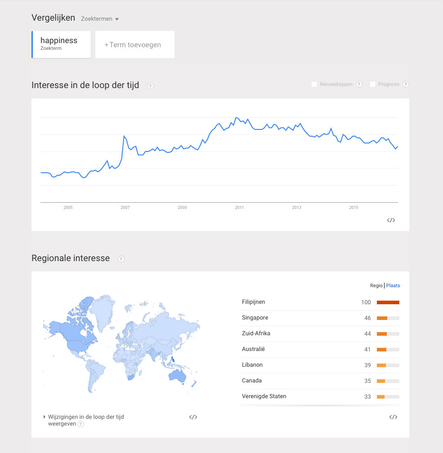The width and height of the screenshot is (443, 453).
Task: Click help icon next to Nieuwskoppen
Action: pyautogui.click(x=359, y=84)
